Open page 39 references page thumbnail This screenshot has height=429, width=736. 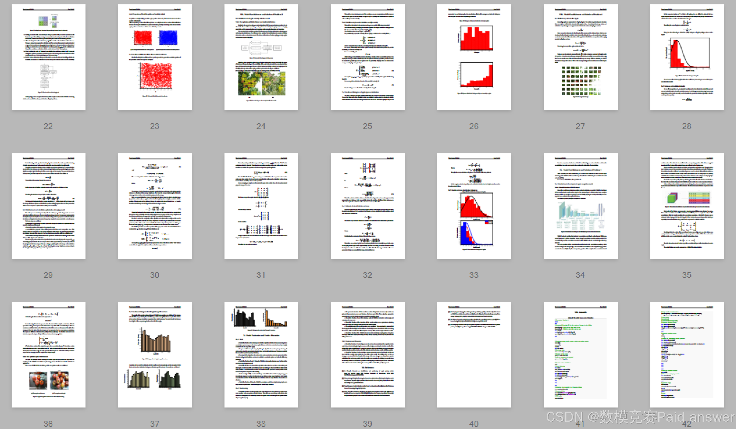coord(367,355)
